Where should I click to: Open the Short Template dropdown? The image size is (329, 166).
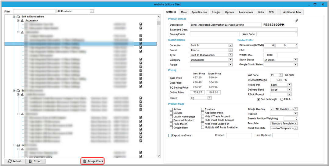[296, 128]
